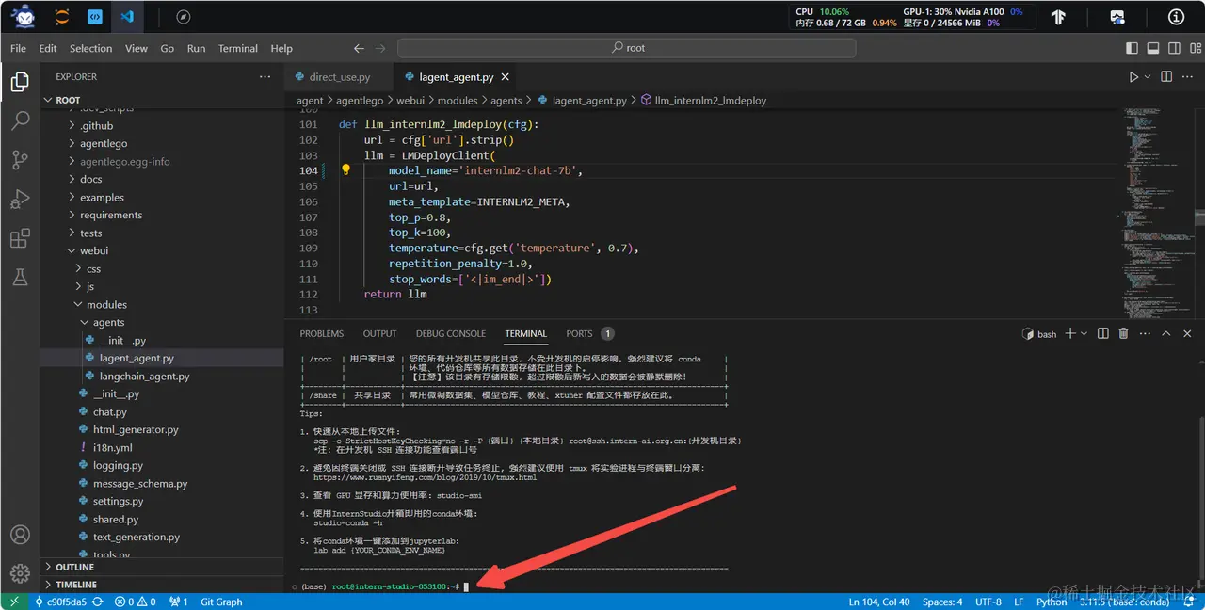Viewport: 1205px width, 610px height.
Task: Open langchain_agent.py in explorer
Action: tap(162, 376)
